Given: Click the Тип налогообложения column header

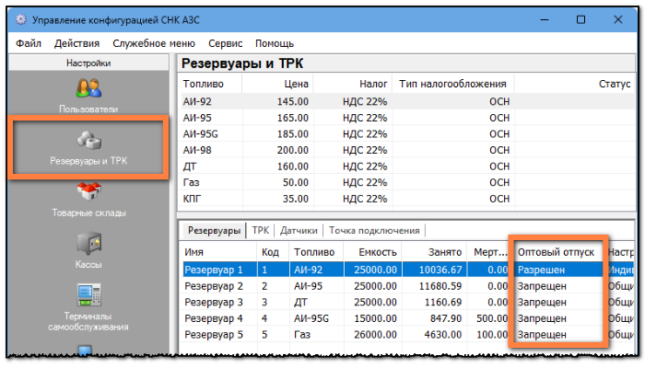Looking at the screenshot, I should [x=452, y=84].
